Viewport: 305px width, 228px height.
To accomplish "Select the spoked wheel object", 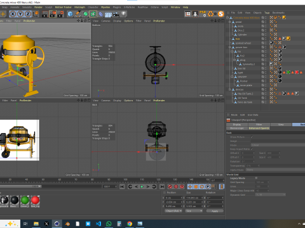I will [243, 43].
